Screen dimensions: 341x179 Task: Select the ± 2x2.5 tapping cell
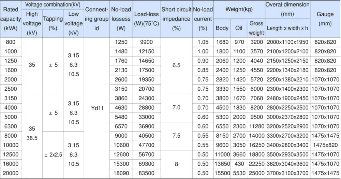tap(53, 154)
